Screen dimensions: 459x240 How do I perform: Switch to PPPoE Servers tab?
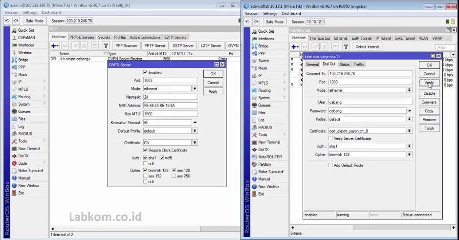pyautogui.click(x=82, y=37)
